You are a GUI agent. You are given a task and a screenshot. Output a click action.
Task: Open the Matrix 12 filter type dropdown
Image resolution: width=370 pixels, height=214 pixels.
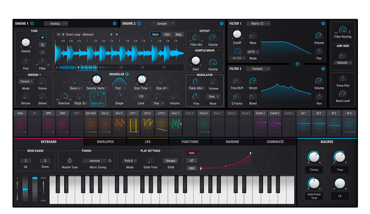coord(259,24)
